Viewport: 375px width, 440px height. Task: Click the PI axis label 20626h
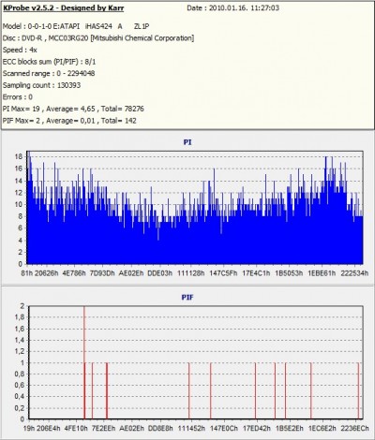coord(46,273)
